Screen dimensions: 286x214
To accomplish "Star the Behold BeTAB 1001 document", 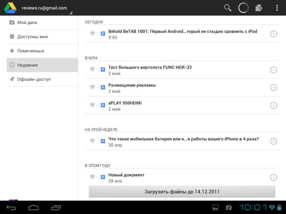I will click(x=93, y=33).
